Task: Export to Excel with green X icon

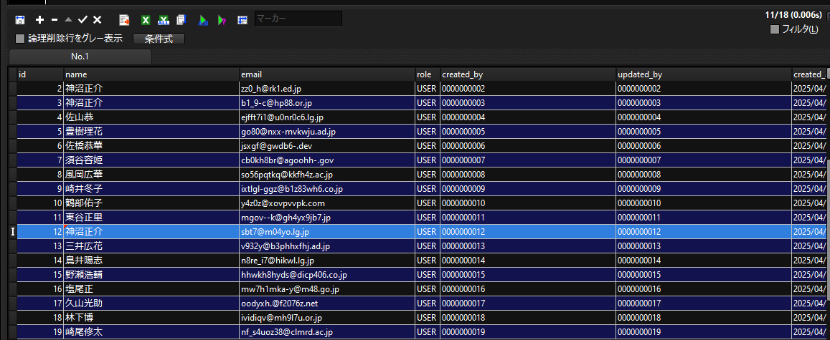Action: [146, 20]
